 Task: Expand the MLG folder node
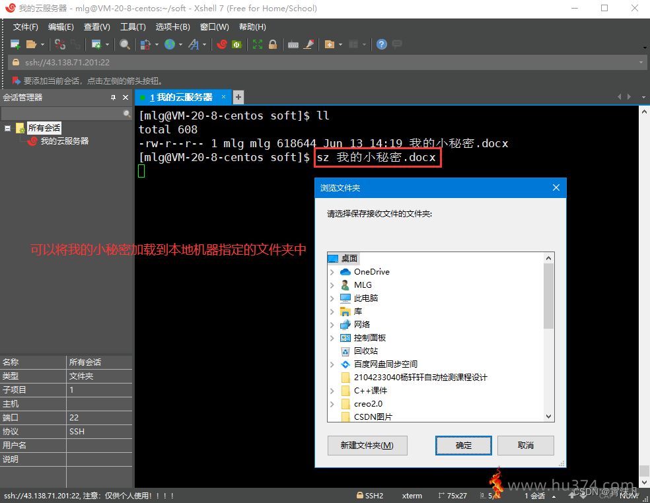(332, 285)
